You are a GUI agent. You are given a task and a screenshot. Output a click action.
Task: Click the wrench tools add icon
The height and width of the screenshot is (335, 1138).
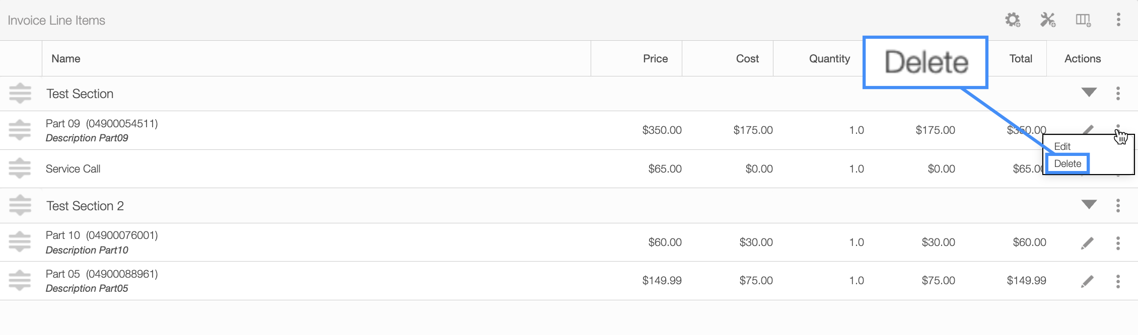pyautogui.click(x=1048, y=20)
